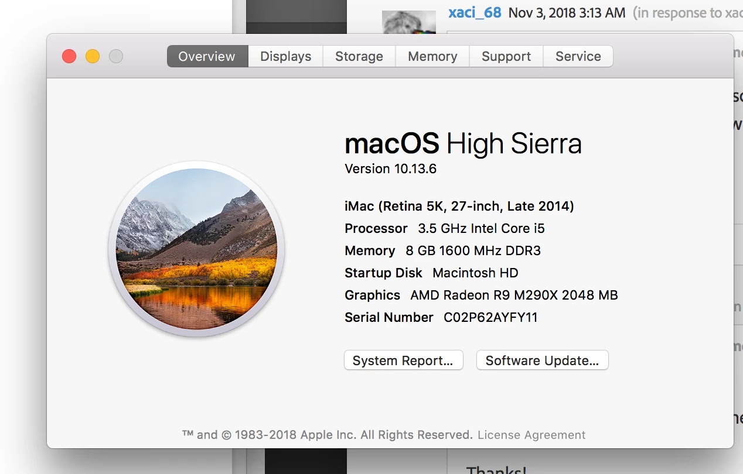Switch to the Displays tab
The width and height of the screenshot is (743, 474).
click(286, 56)
